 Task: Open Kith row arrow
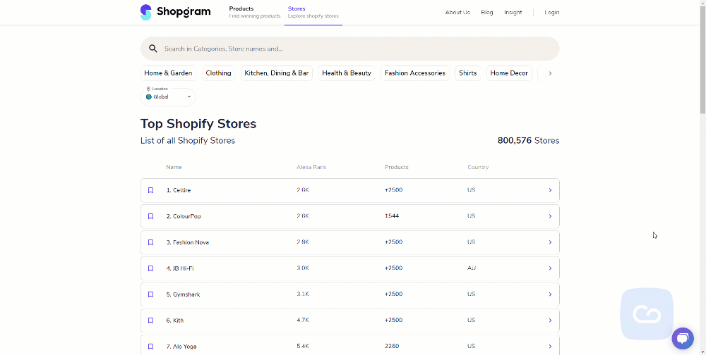coord(550,321)
